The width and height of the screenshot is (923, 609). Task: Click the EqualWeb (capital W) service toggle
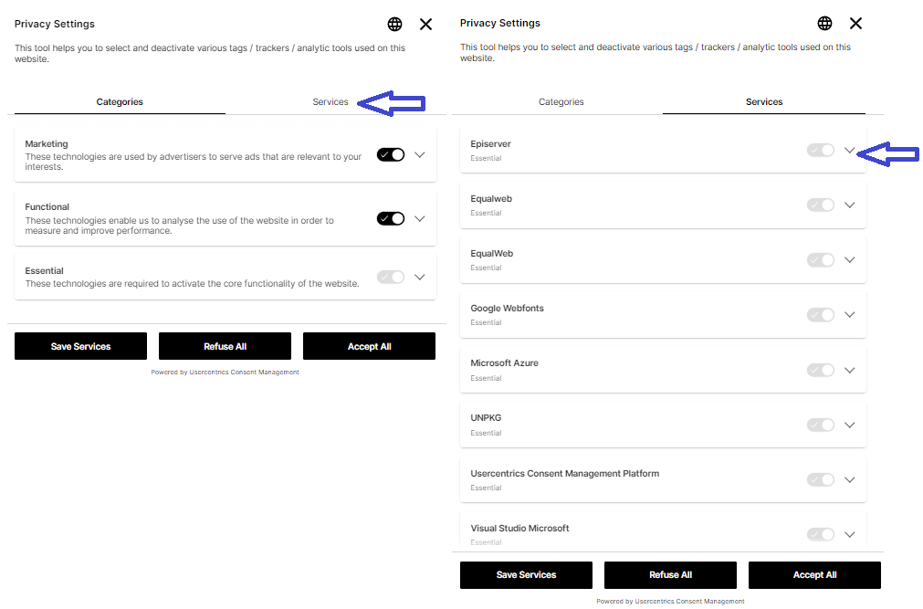pos(821,259)
